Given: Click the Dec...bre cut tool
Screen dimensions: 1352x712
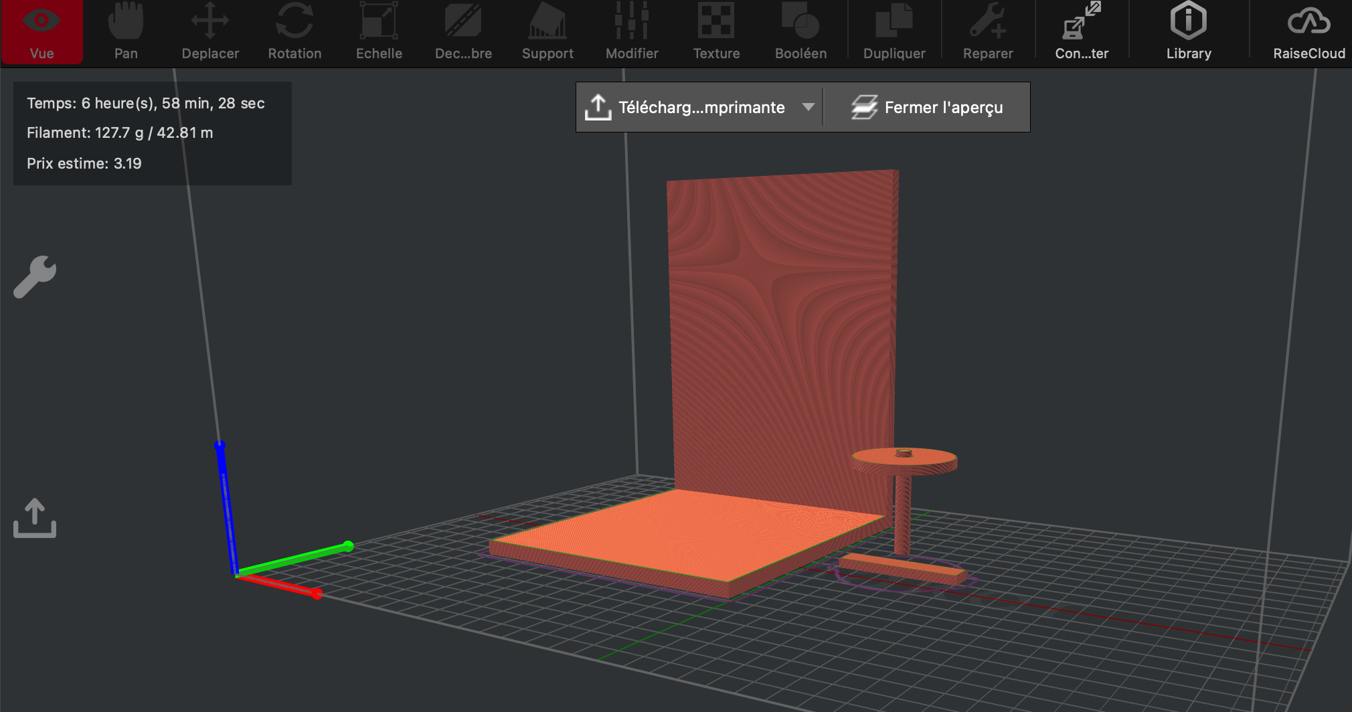Looking at the screenshot, I should [x=463, y=31].
